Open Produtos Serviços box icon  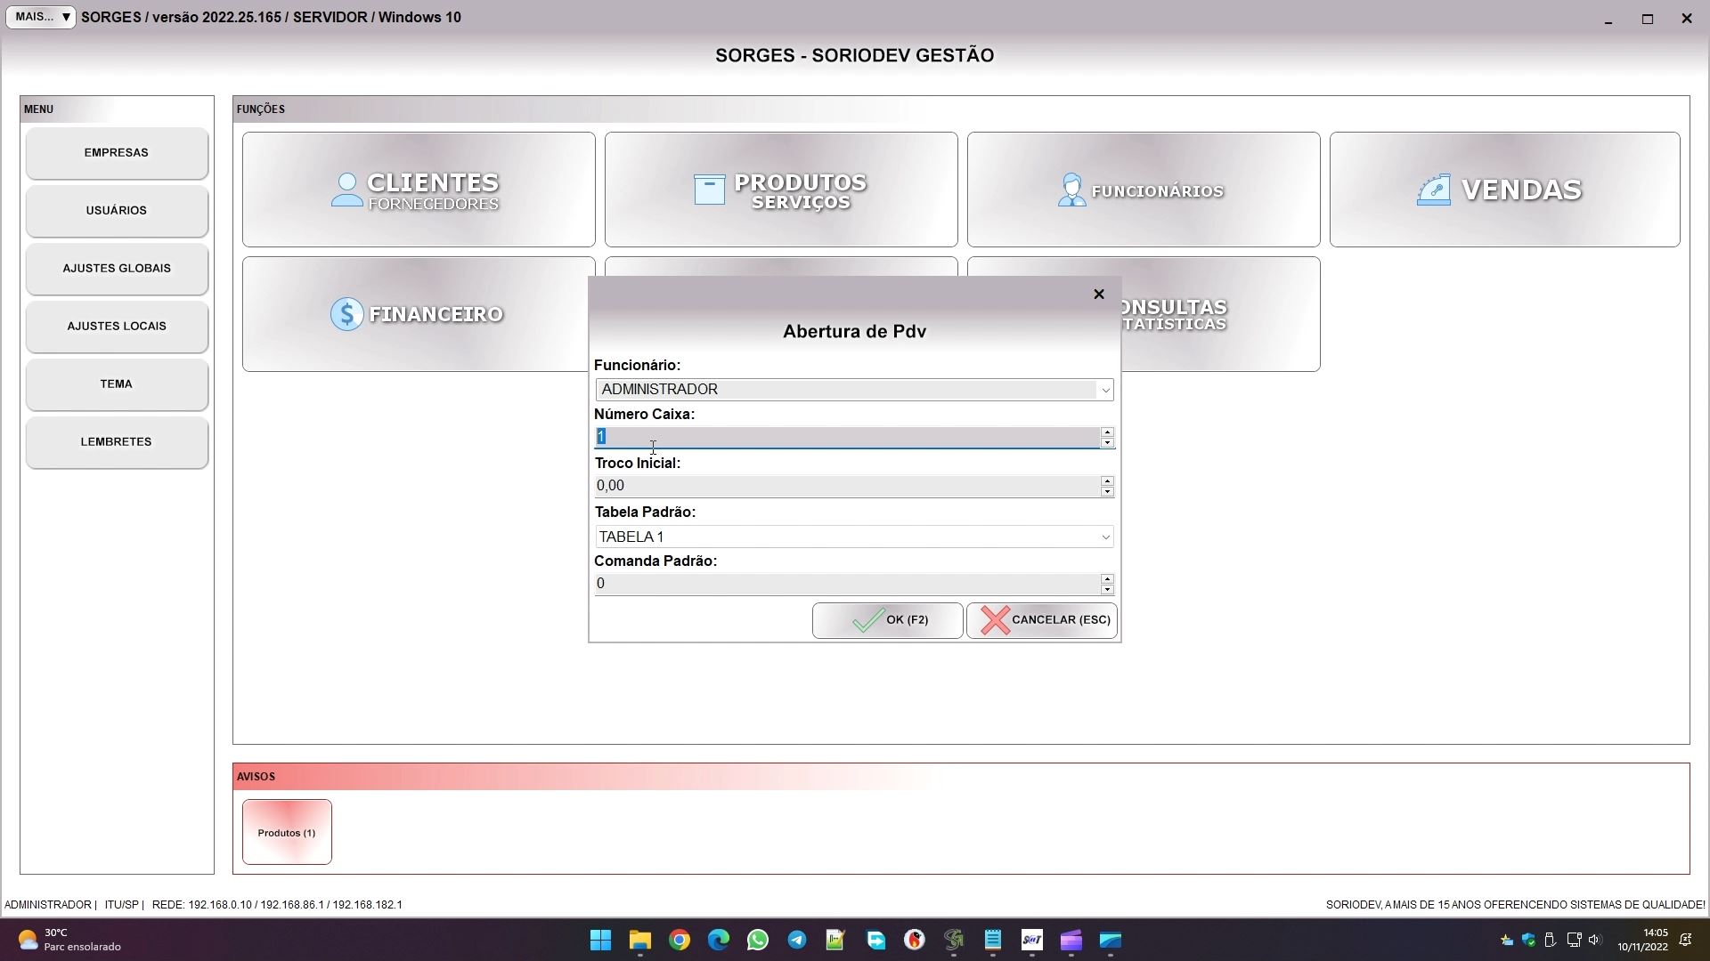pyautogui.click(x=709, y=190)
